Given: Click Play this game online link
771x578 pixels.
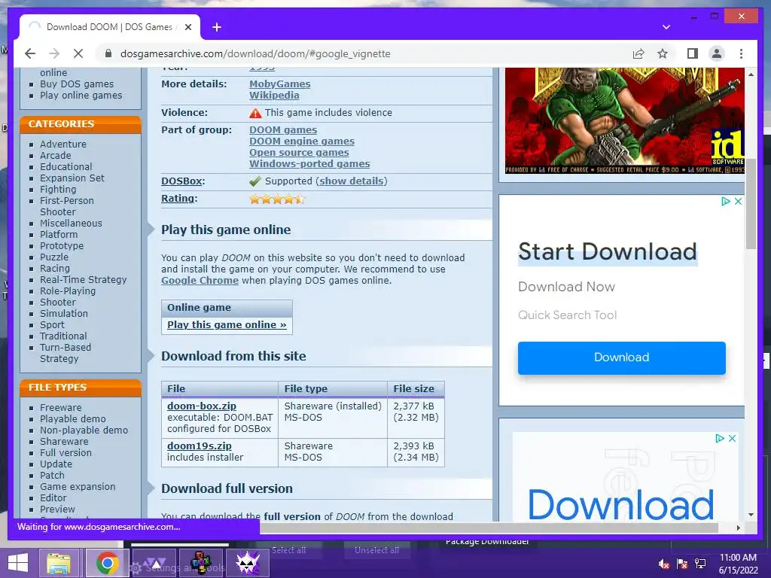Looking at the screenshot, I should click(x=227, y=325).
